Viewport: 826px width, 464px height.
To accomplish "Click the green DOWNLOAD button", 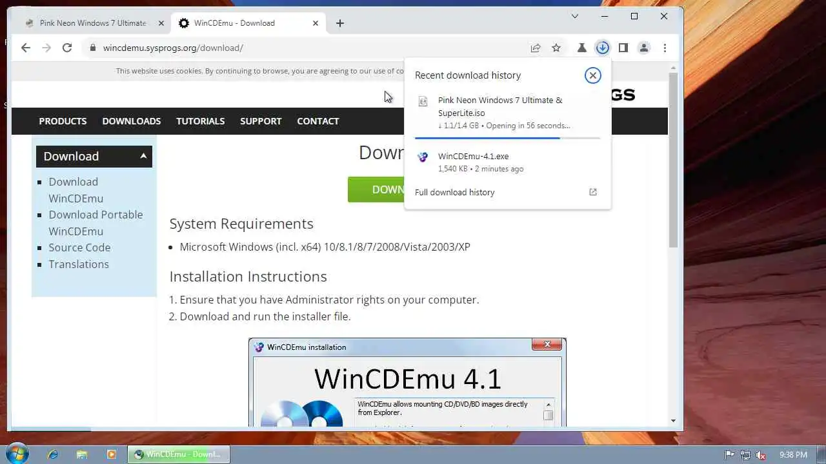I will tap(376, 189).
